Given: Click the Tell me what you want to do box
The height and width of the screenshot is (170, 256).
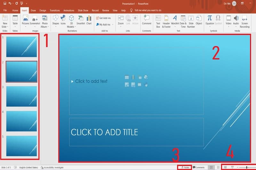Looking at the screenshot, I should 148,10.
